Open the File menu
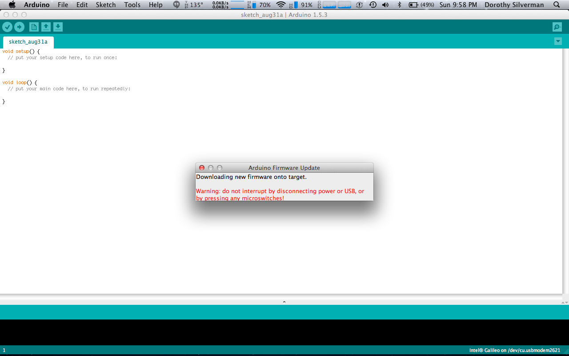Screen dimensions: 569x356 pos(63,5)
